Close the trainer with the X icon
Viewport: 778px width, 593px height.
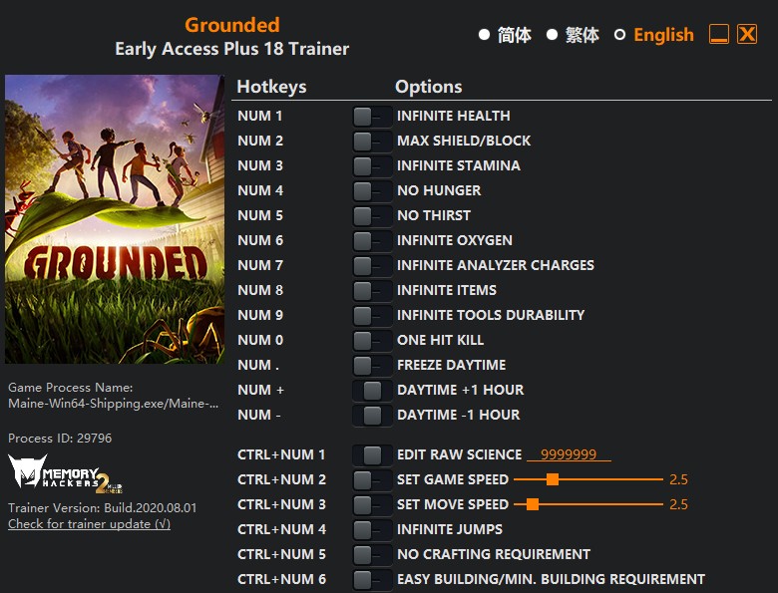pyautogui.click(x=747, y=34)
